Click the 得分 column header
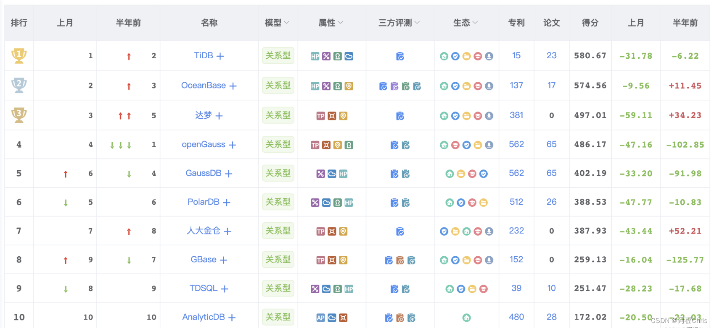Image resolution: width=714 pixels, height=328 pixels. click(x=590, y=23)
